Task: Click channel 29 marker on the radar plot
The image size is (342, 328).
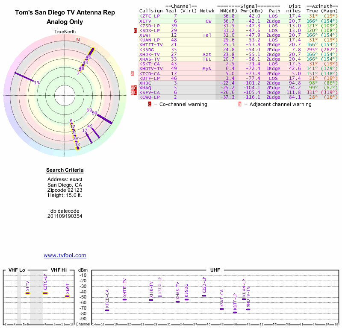Action: point(94,113)
